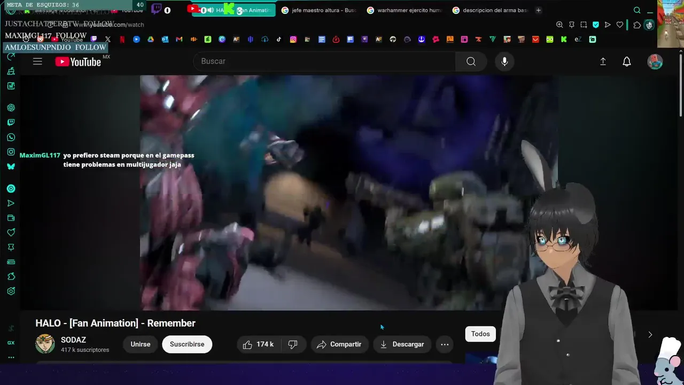The image size is (684, 385).
Task: Open the sidebar player icon
Action: [x=11, y=189]
